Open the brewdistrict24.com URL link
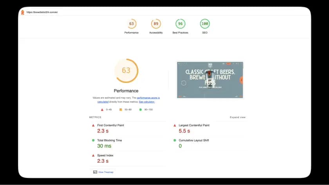The height and width of the screenshot is (185, 329). click(42, 12)
